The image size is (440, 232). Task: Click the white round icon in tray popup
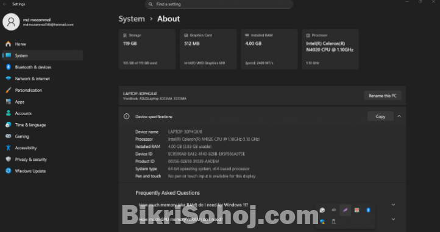point(322,210)
